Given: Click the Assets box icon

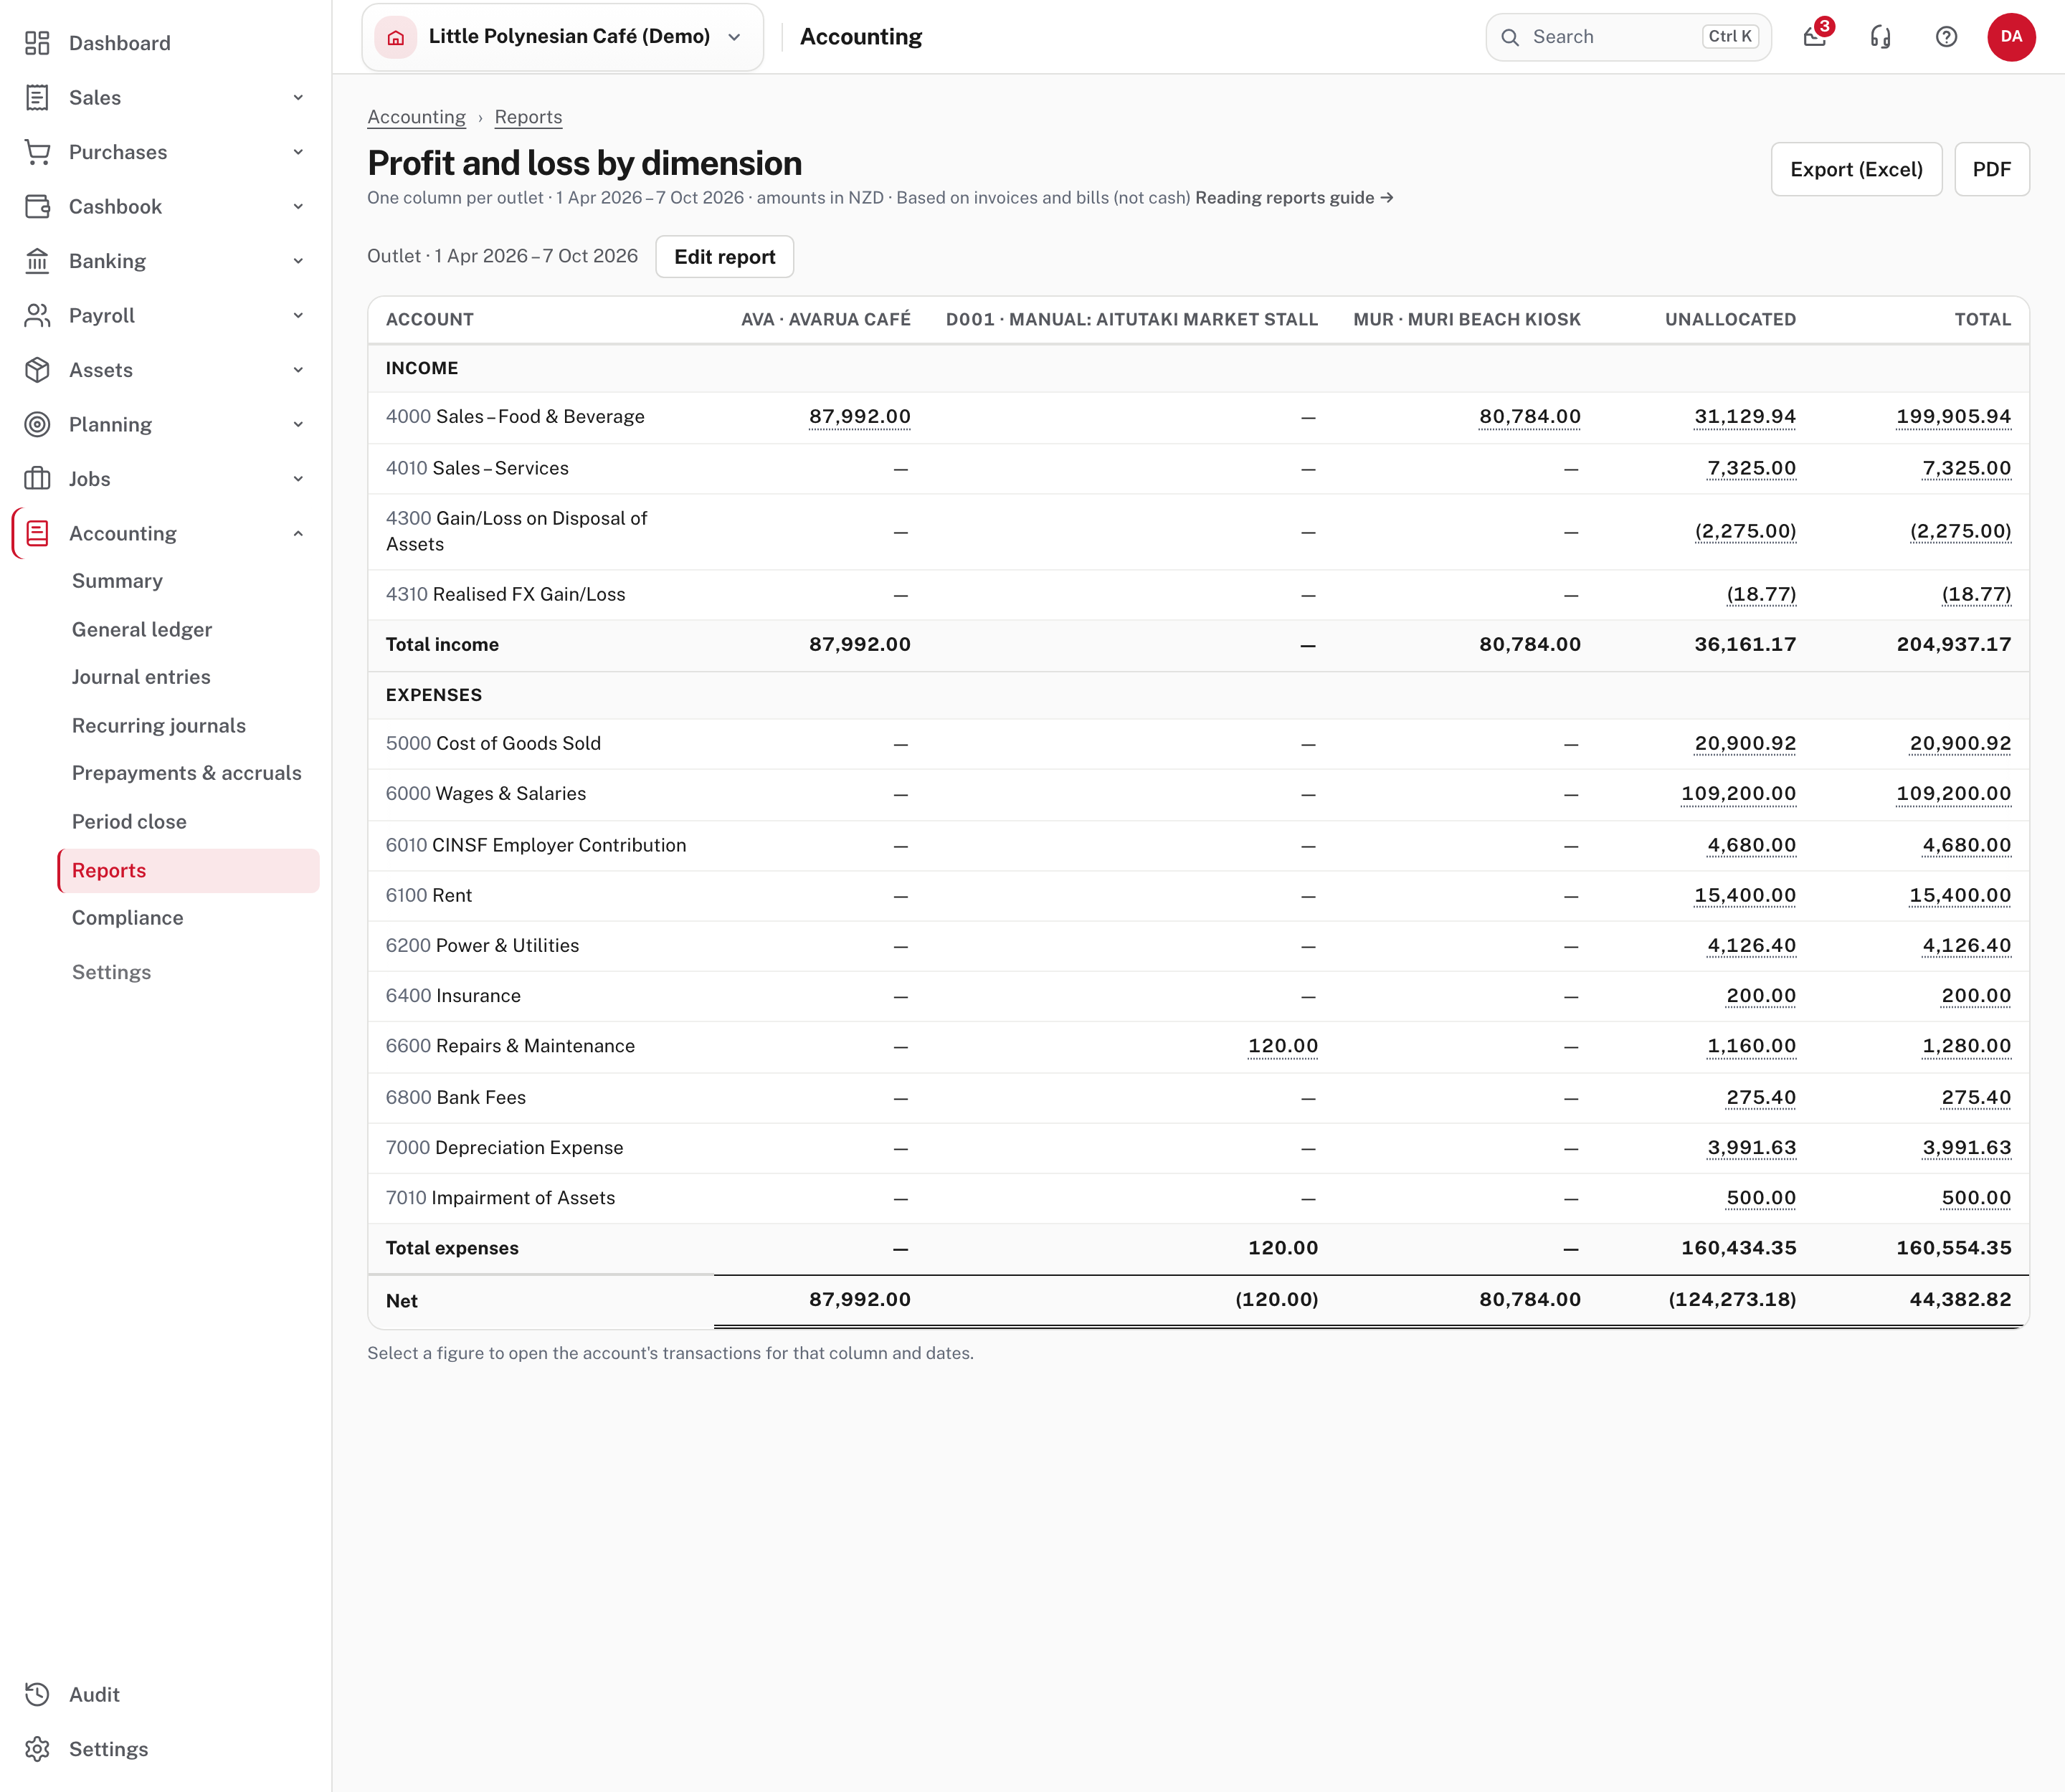Looking at the screenshot, I should [x=37, y=370].
